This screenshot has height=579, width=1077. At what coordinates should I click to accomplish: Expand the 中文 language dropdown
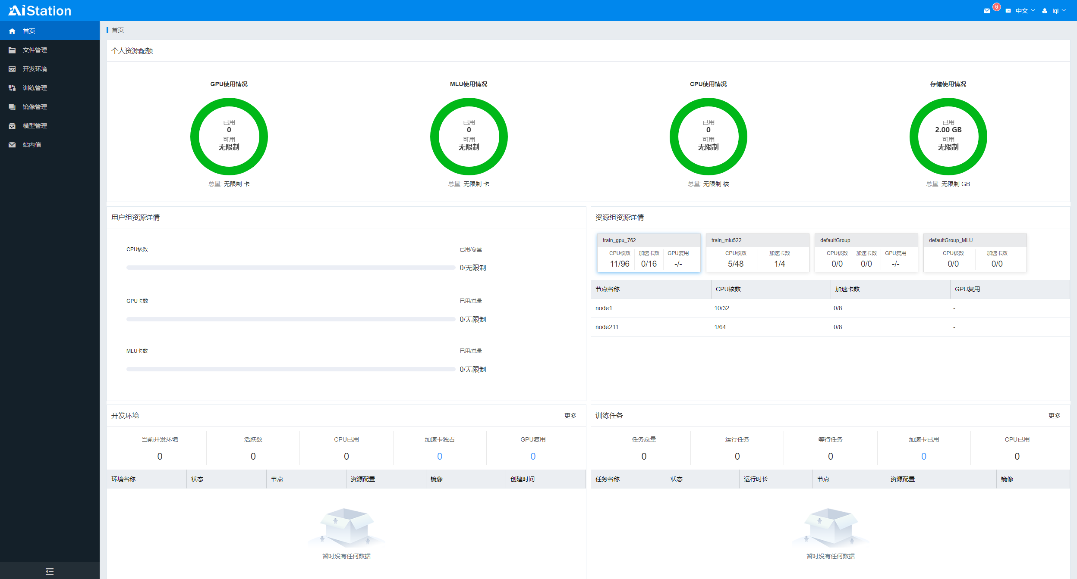tap(1025, 11)
